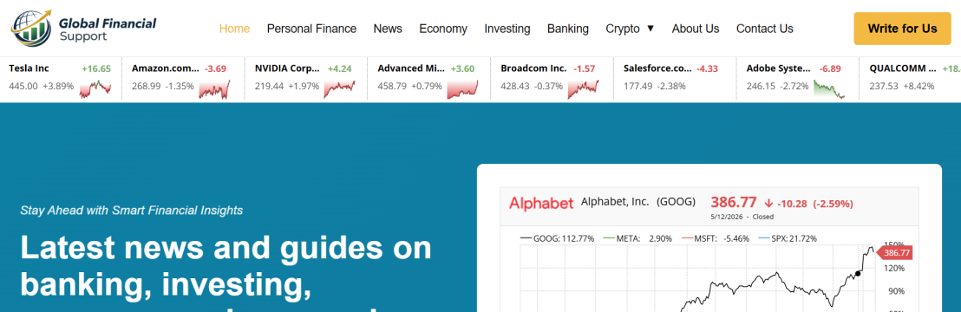The height and width of the screenshot is (312, 961).
Task: Open the Crypto menu item
Action: [623, 29]
